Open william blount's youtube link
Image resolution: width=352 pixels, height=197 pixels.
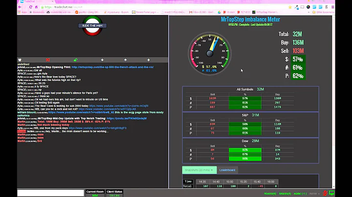pos(81,112)
